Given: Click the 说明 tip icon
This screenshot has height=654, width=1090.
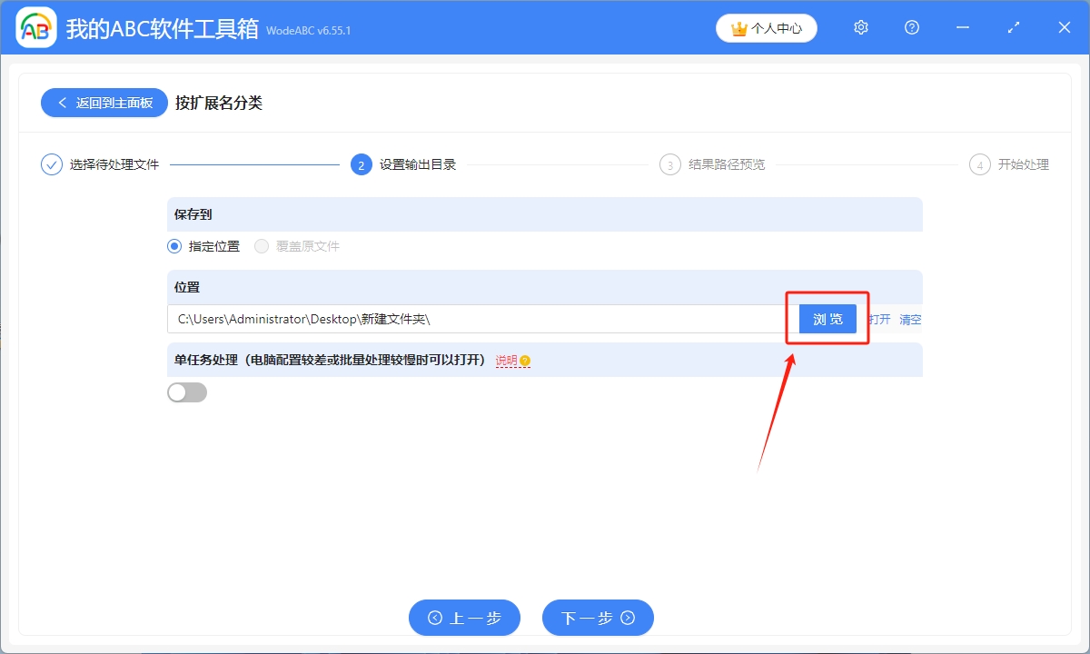Looking at the screenshot, I should coord(525,361).
